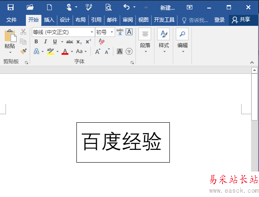The width and height of the screenshot is (259, 197).
Task: Run the spelling and grammar check icon
Action: coord(89,7)
